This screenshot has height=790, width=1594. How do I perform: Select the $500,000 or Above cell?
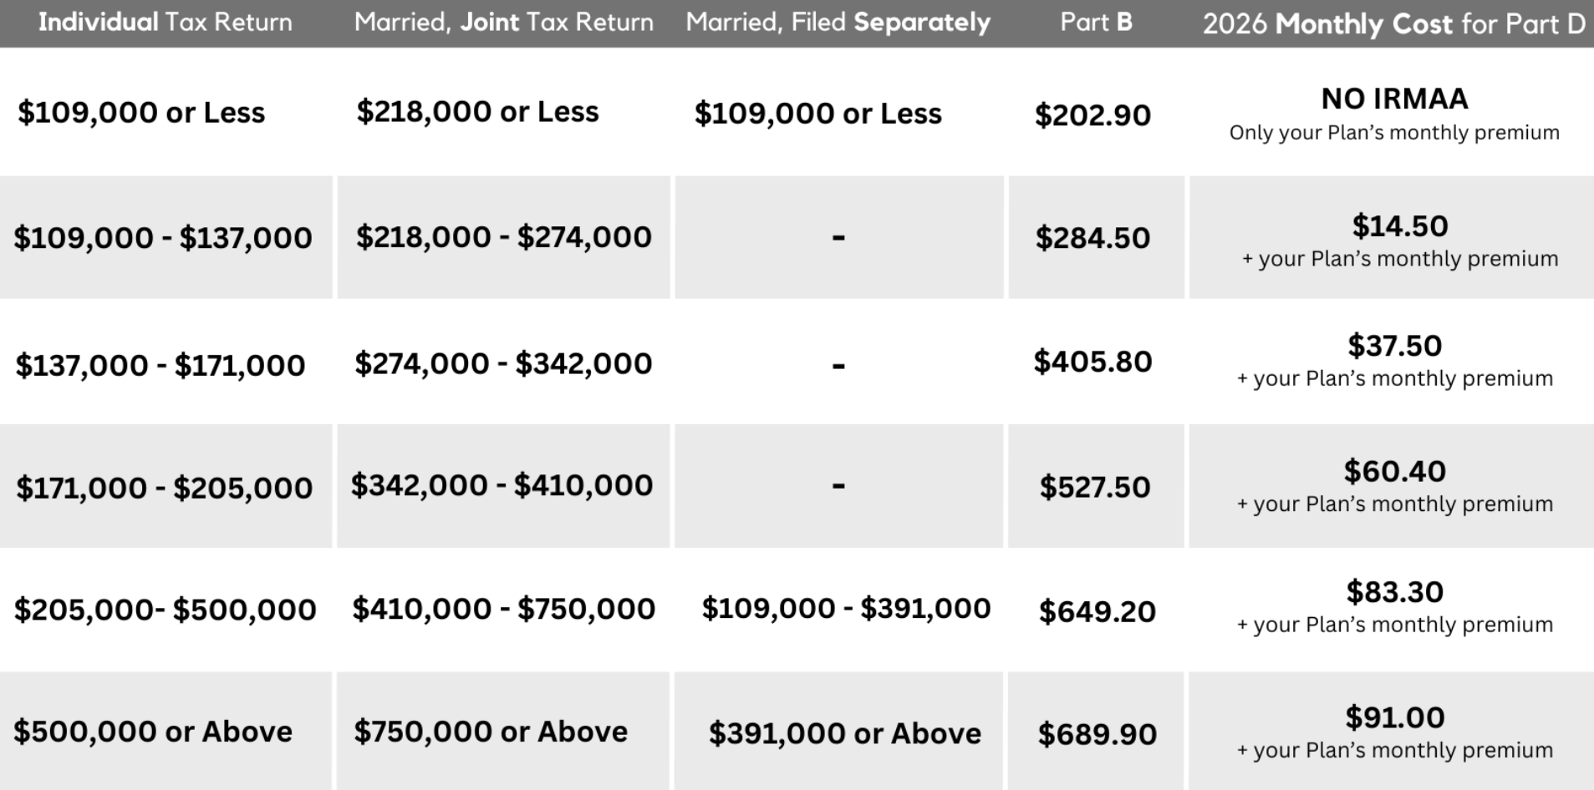tap(153, 732)
